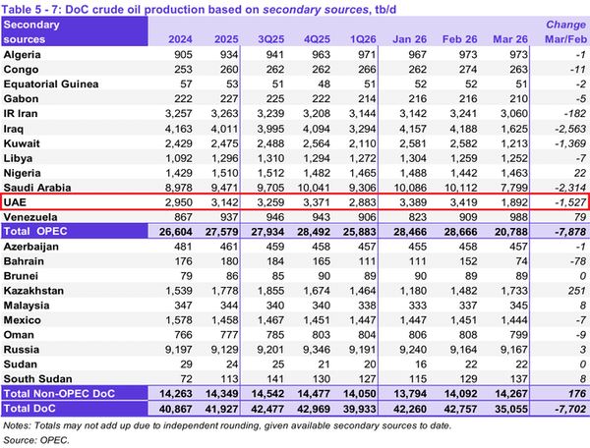This screenshot has height=448, width=590.
Task: Click the Total OPEC row header
Action: [75, 231]
